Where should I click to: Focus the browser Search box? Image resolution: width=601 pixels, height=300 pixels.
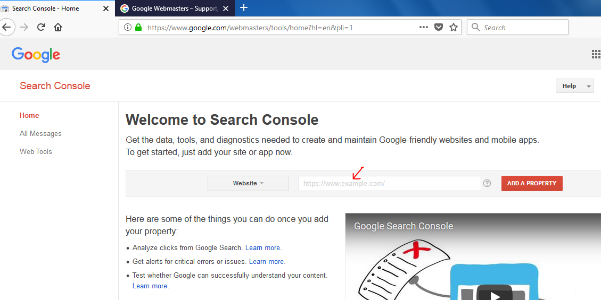(x=517, y=27)
